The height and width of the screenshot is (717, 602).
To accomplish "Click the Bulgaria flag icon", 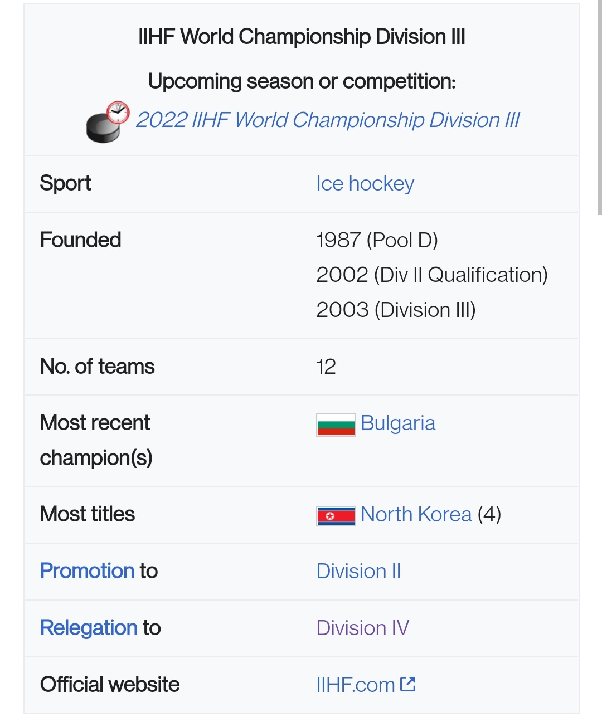I will tap(336, 425).
